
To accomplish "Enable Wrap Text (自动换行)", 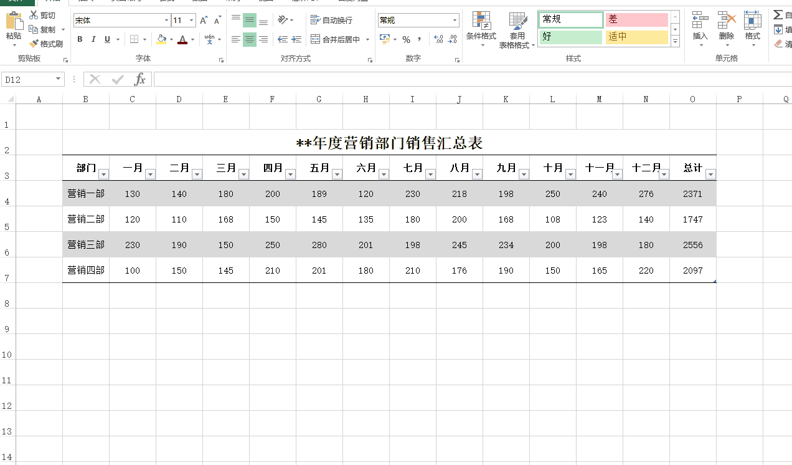I will point(332,20).
